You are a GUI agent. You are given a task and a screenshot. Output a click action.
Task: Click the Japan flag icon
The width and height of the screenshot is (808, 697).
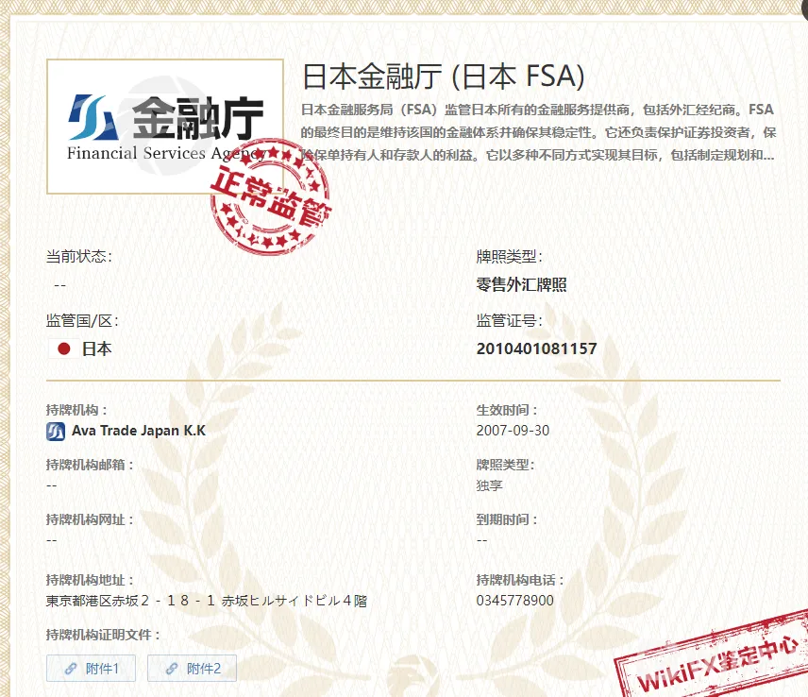[64, 349]
